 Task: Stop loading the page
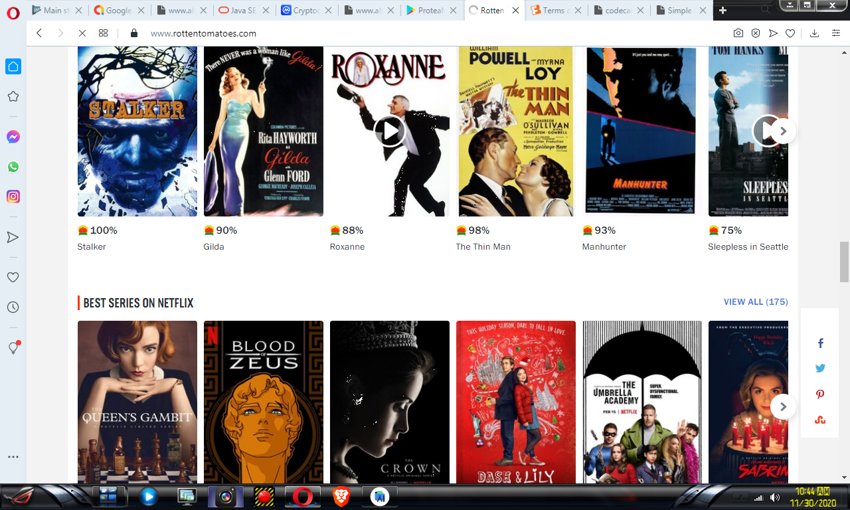point(82,33)
